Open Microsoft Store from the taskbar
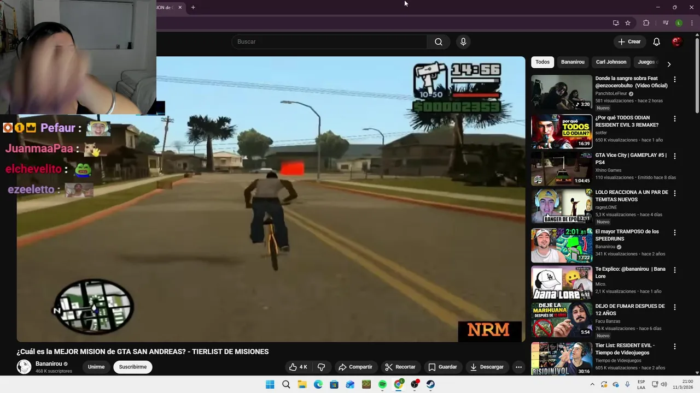700x393 pixels. point(334,384)
